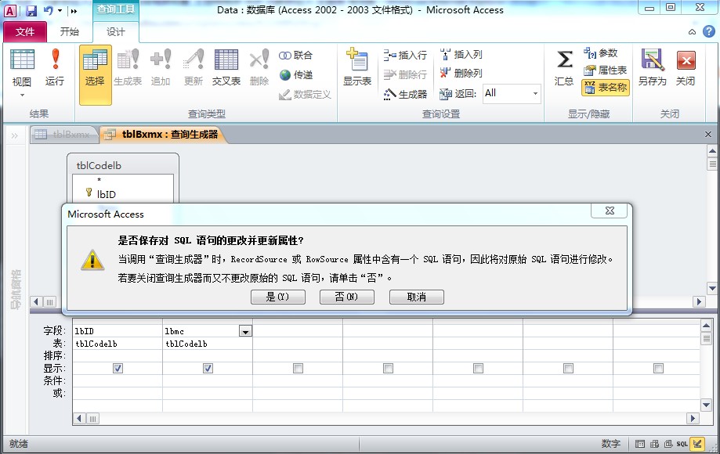The image size is (720, 454).
Task: Click 是(Y) to save SQL changes
Action: point(278,297)
